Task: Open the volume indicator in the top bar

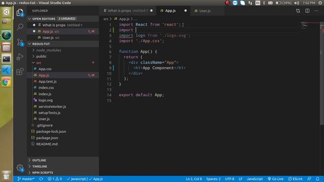Action: [x=297, y=3]
